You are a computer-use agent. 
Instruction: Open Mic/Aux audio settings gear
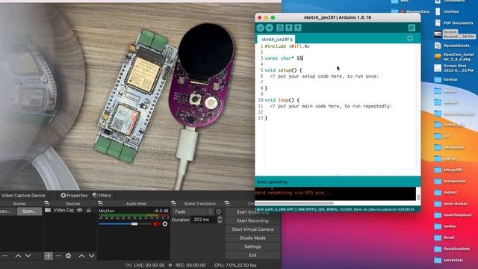(x=165, y=224)
